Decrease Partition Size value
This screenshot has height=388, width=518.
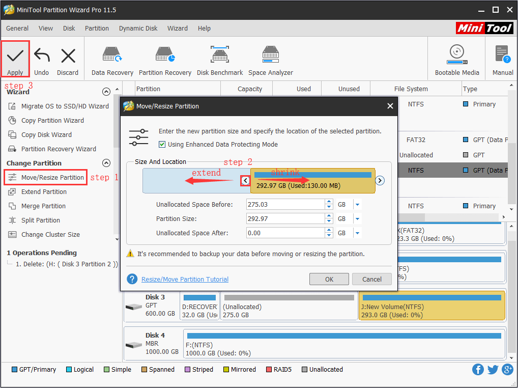coord(329,221)
